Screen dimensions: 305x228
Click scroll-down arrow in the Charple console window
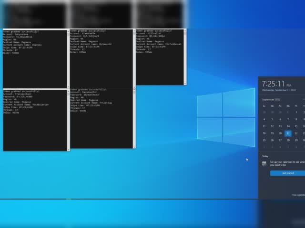coord(68,87)
